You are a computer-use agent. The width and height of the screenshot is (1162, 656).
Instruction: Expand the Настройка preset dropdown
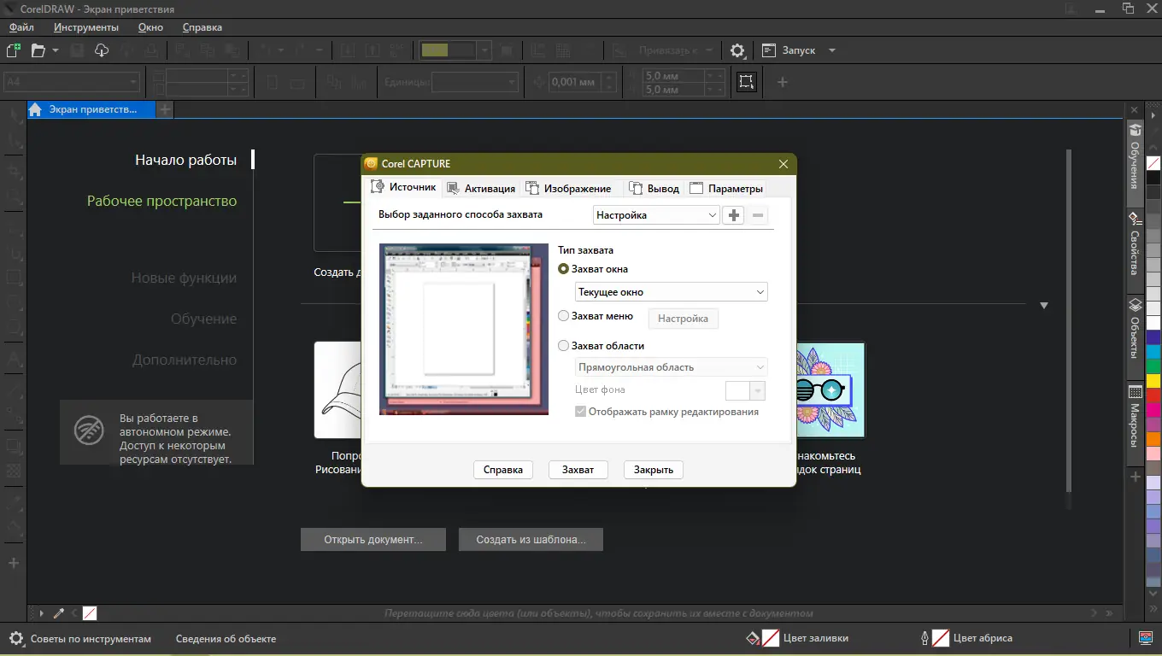click(656, 215)
